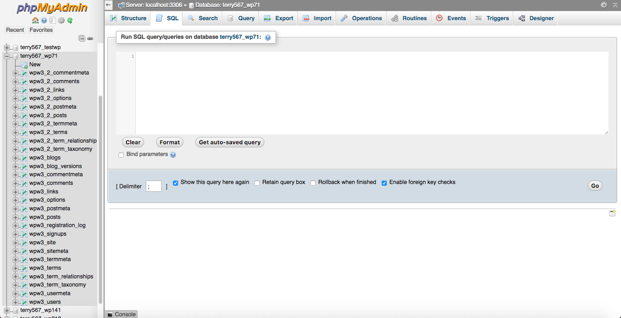This screenshot has height=318, width=621.
Task: Enable the Bind parameters checkbox
Action: 121,155
